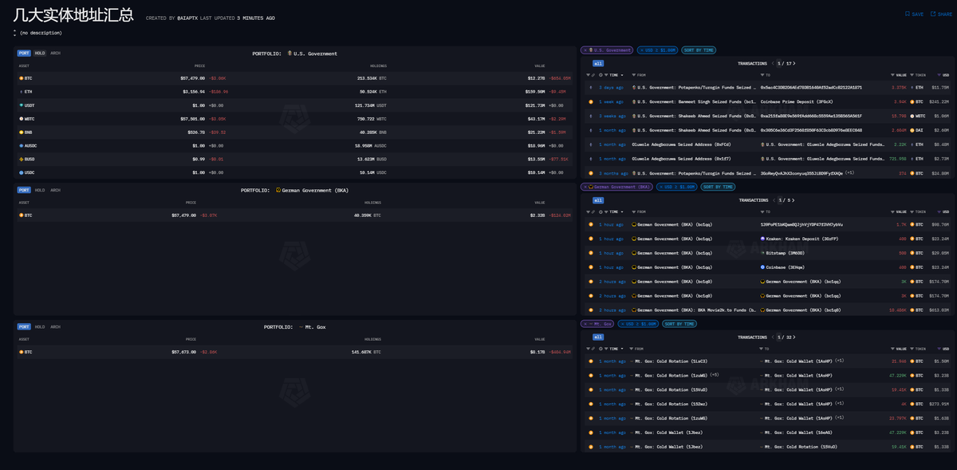Toggle SORT BY TIME for Mt. Gox transactions
Screen dimensions: 957x470
click(680, 324)
